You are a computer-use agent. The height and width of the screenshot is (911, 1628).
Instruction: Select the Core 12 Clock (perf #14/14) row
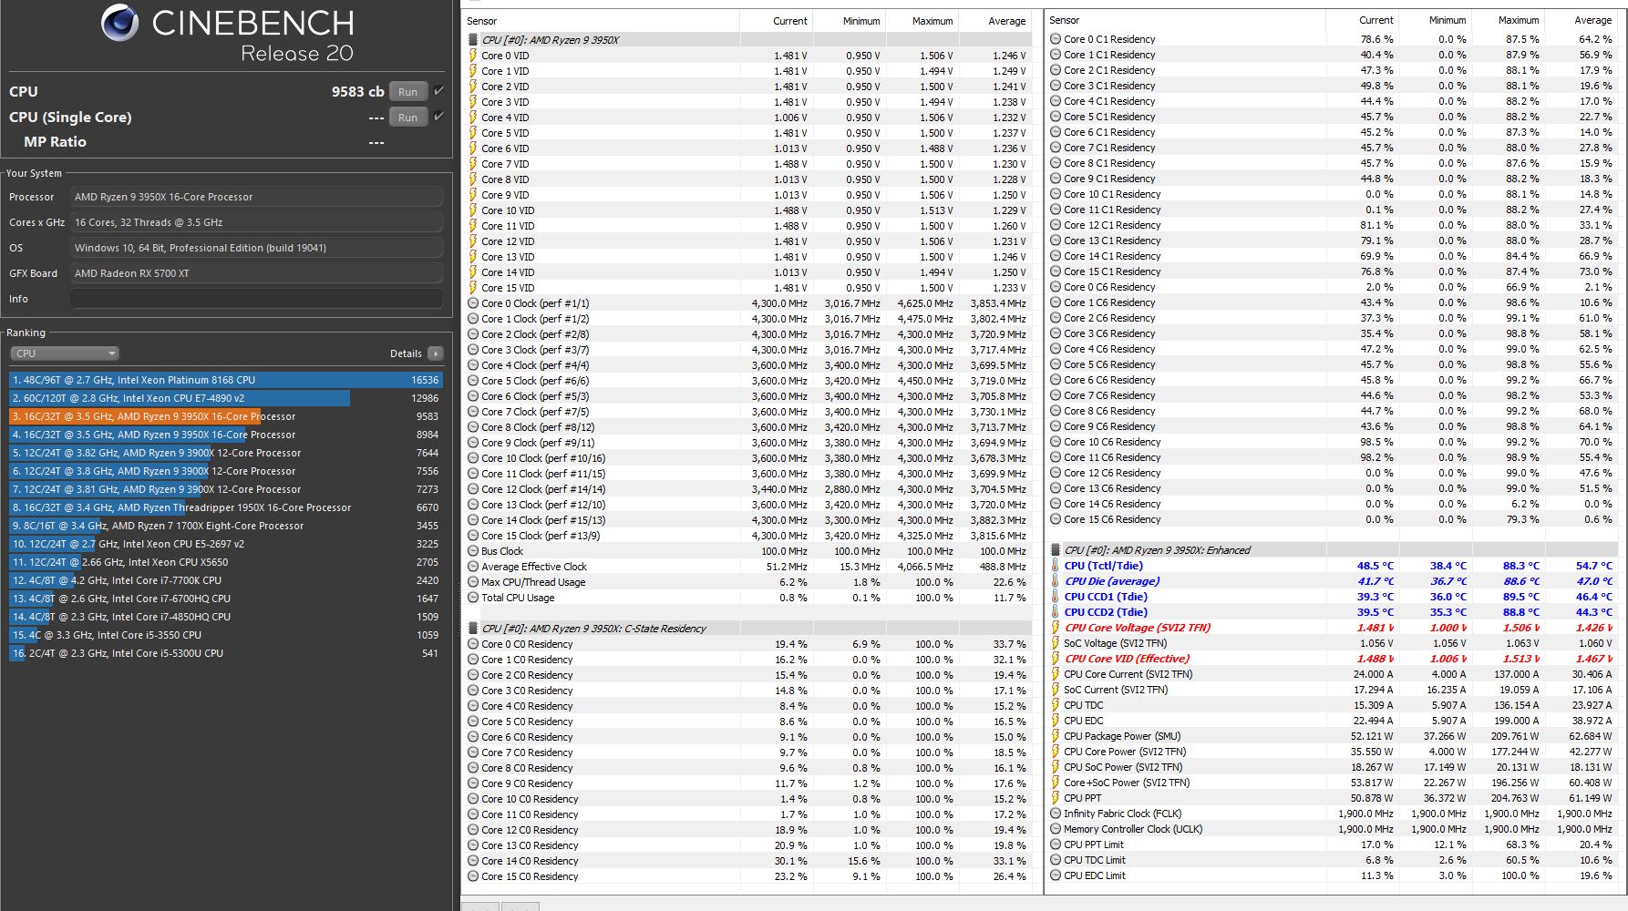click(x=748, y=489)
